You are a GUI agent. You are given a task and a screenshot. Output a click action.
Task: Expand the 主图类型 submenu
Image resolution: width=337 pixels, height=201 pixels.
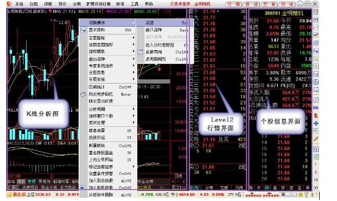point(107,73)
